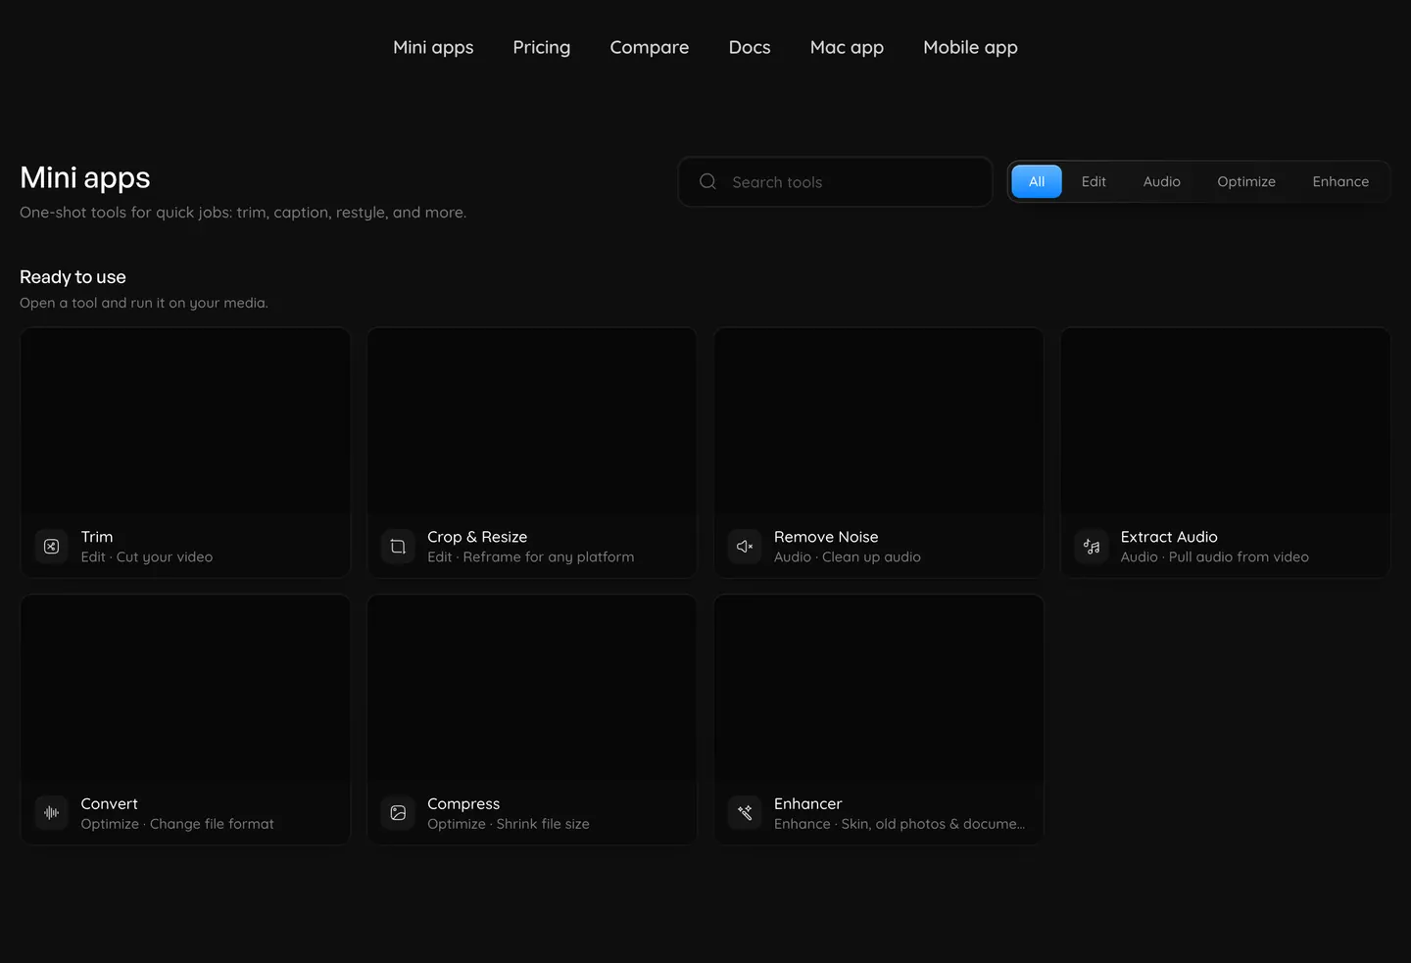This screenshot has width=1411, height=963.
Task: Click "Optimize · Change file format" description
Action: 177,824
